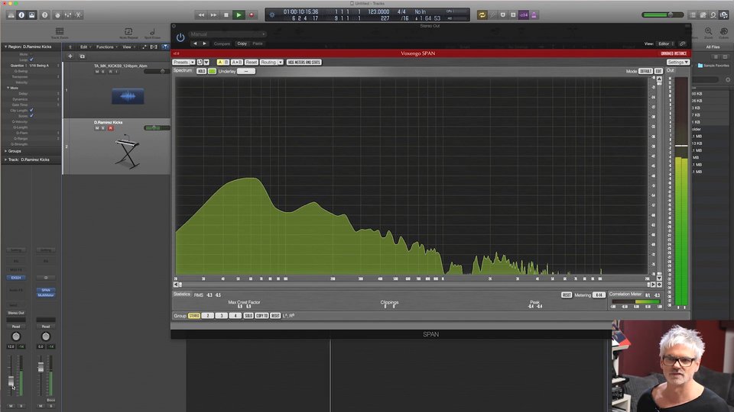Click the Mode EDIT button

pyautogui.click(x=658, y=71)
